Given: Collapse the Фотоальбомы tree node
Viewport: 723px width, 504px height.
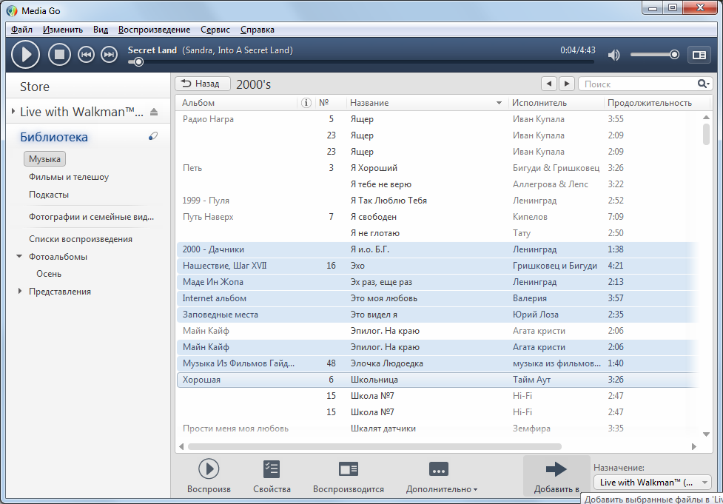Looking at the screenshot, I should [19, 256].
